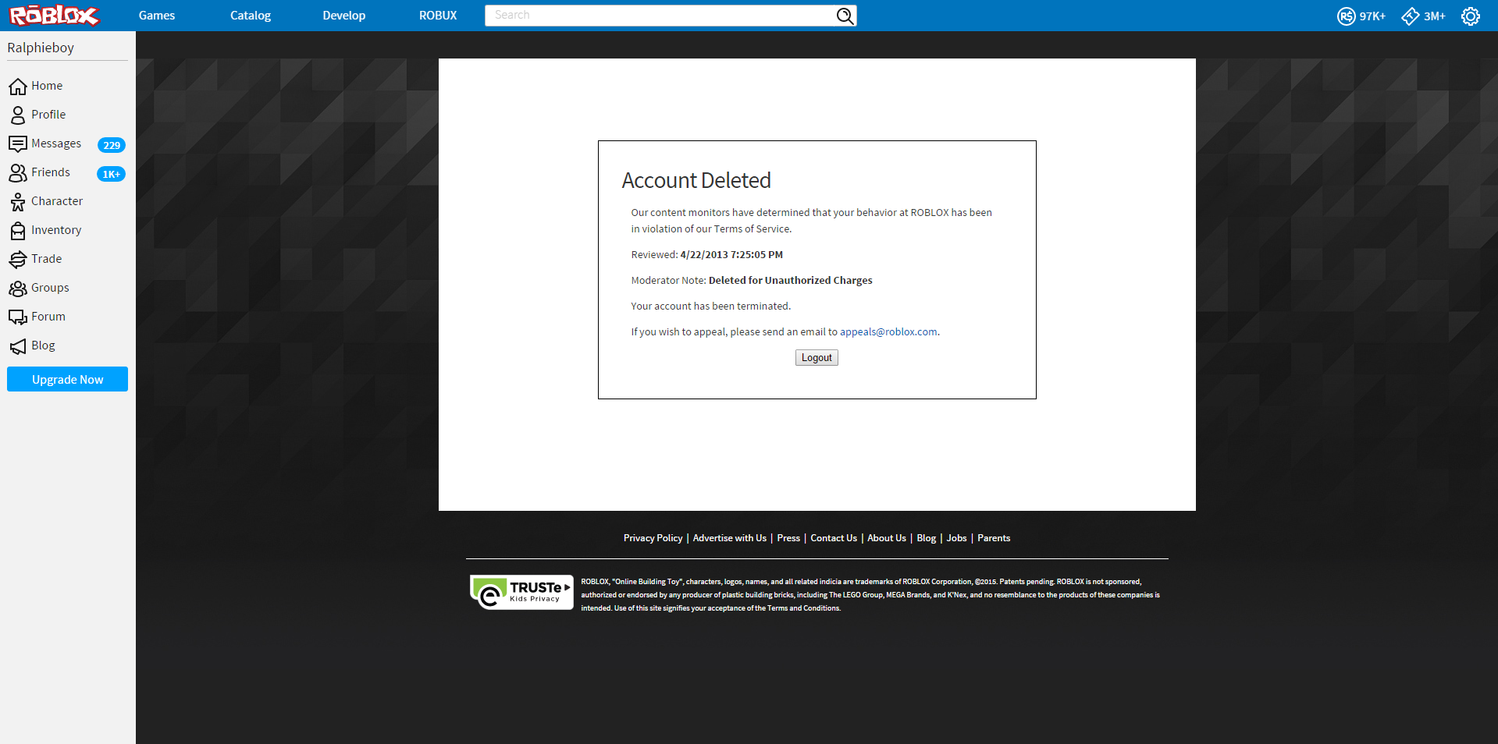Open Groups in the sidebar
The height and width of the screenshot is (744, 1498).
[x=50, y=288]
